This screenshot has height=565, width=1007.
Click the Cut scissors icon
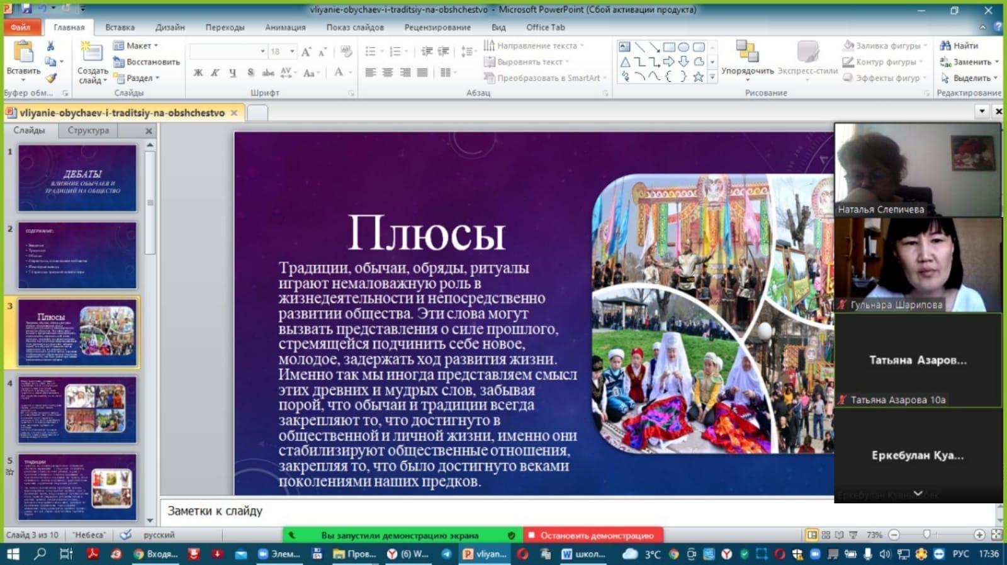[x=50, y=46]
